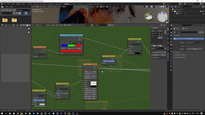This screenshot has height=115, width=205.
Task: Expand the Viewport Display panel
Action: tap(179, 55)
